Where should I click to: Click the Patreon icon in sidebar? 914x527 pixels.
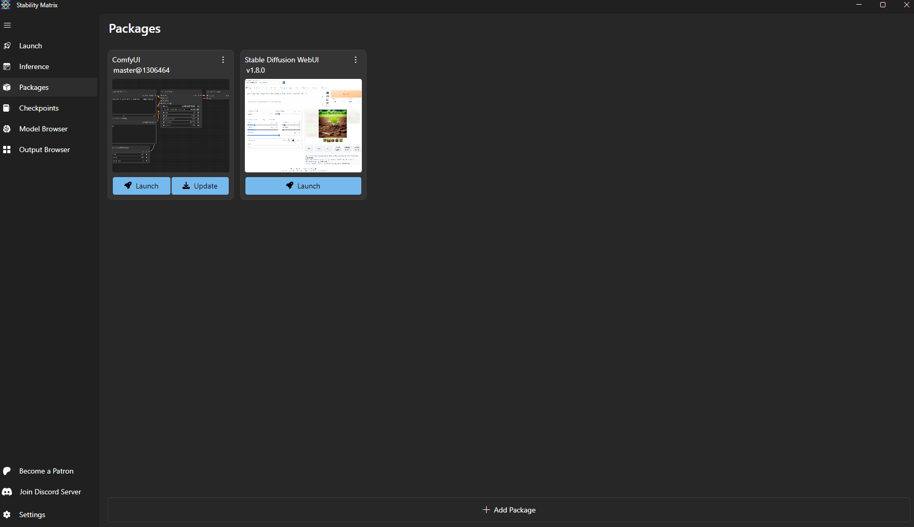7,471
